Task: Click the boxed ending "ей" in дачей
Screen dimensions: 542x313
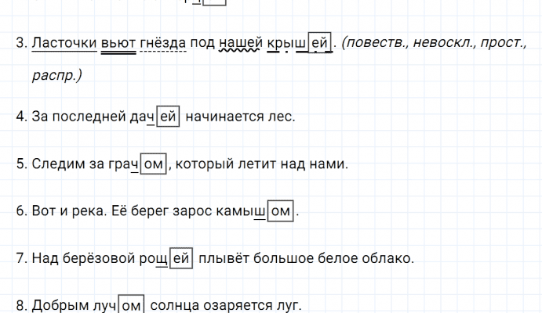Action: pos(169,117)
